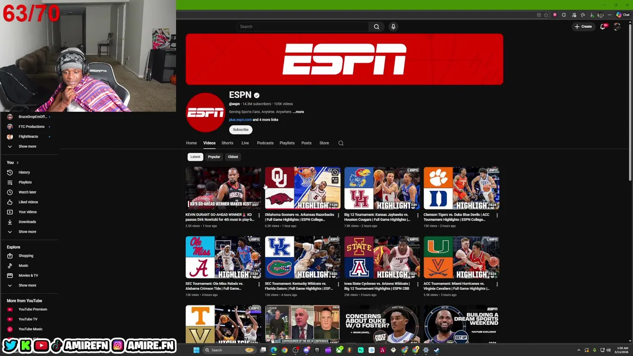Select the Popular sort chip
The height and width of the screenshot is (356, 633).
[214, 157]
